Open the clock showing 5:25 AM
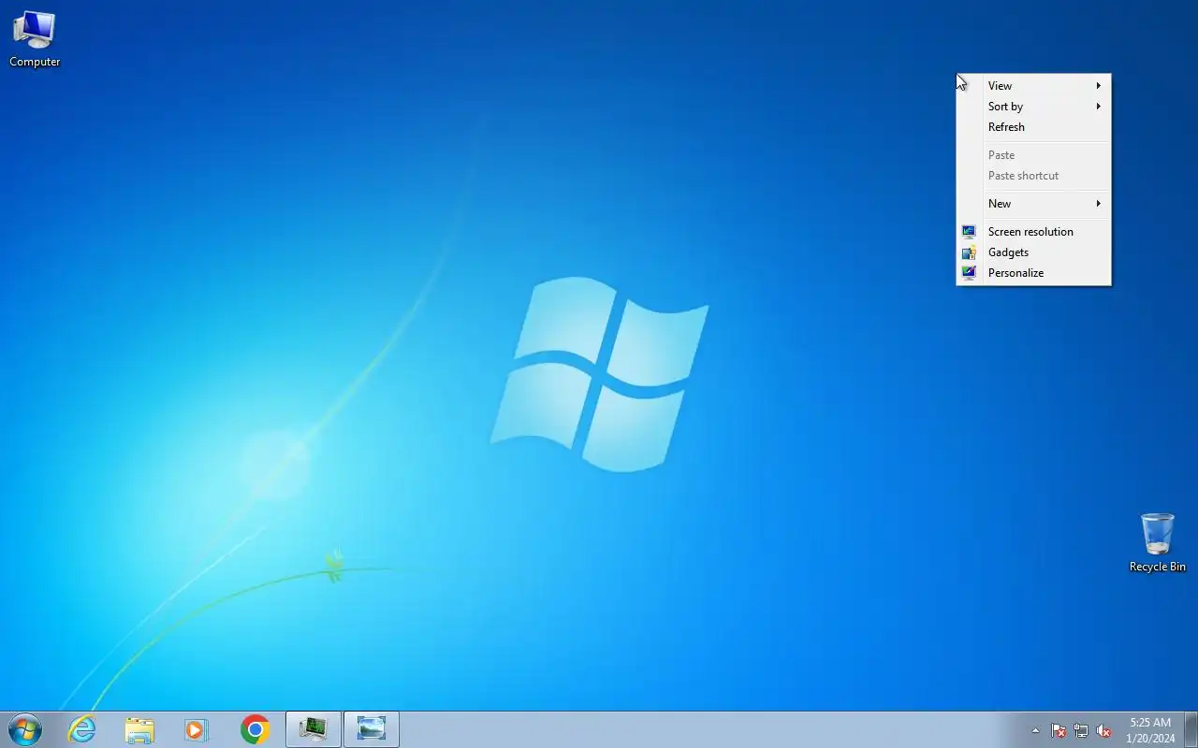Image resolution: width=1198 pixels, height=748 pixels. pyautogui.click(x=1150, y=730)
